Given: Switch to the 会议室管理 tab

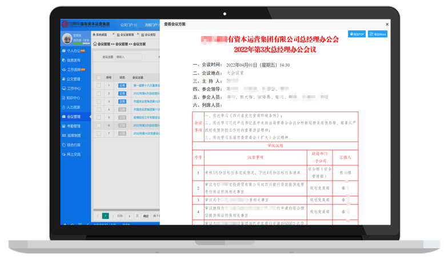Looking at the screenshot, I should tap(126, 34).
